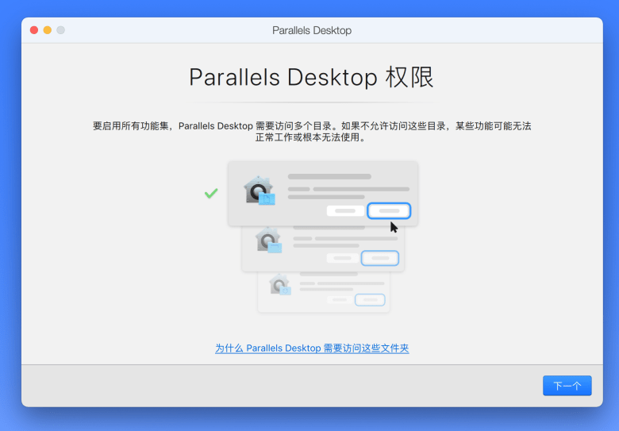The image size is (619, 431).
Task: Click the Parallels Desktop 权限 heading
Action: point(311,77)
